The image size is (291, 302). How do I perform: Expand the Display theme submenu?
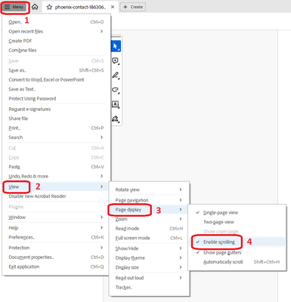(149, 257)
